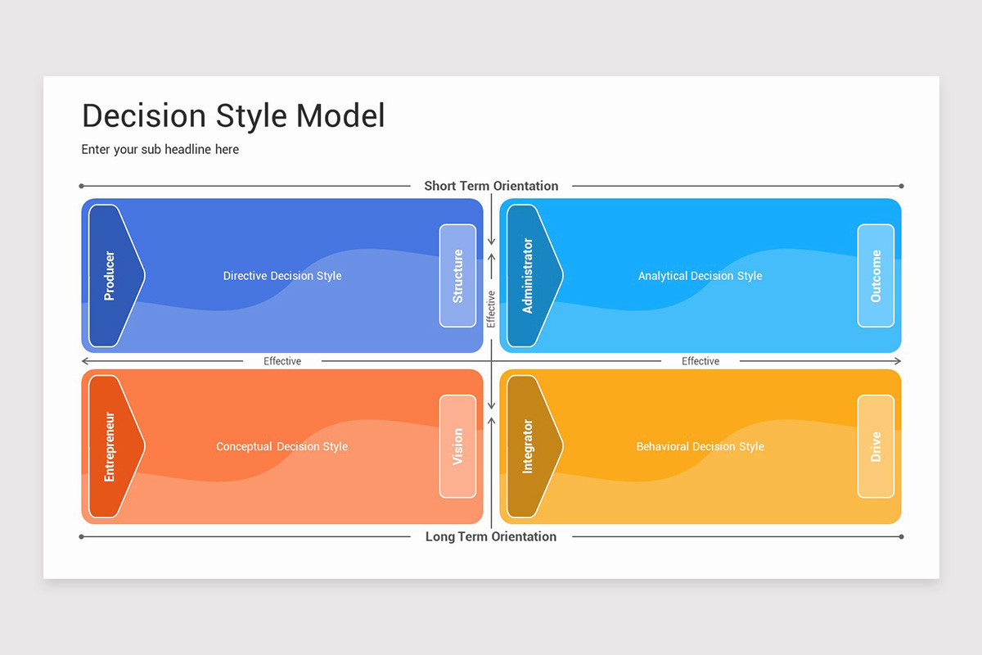Click the right Effective axis label
The image size is (982, 655).
(x=700, y=360)
